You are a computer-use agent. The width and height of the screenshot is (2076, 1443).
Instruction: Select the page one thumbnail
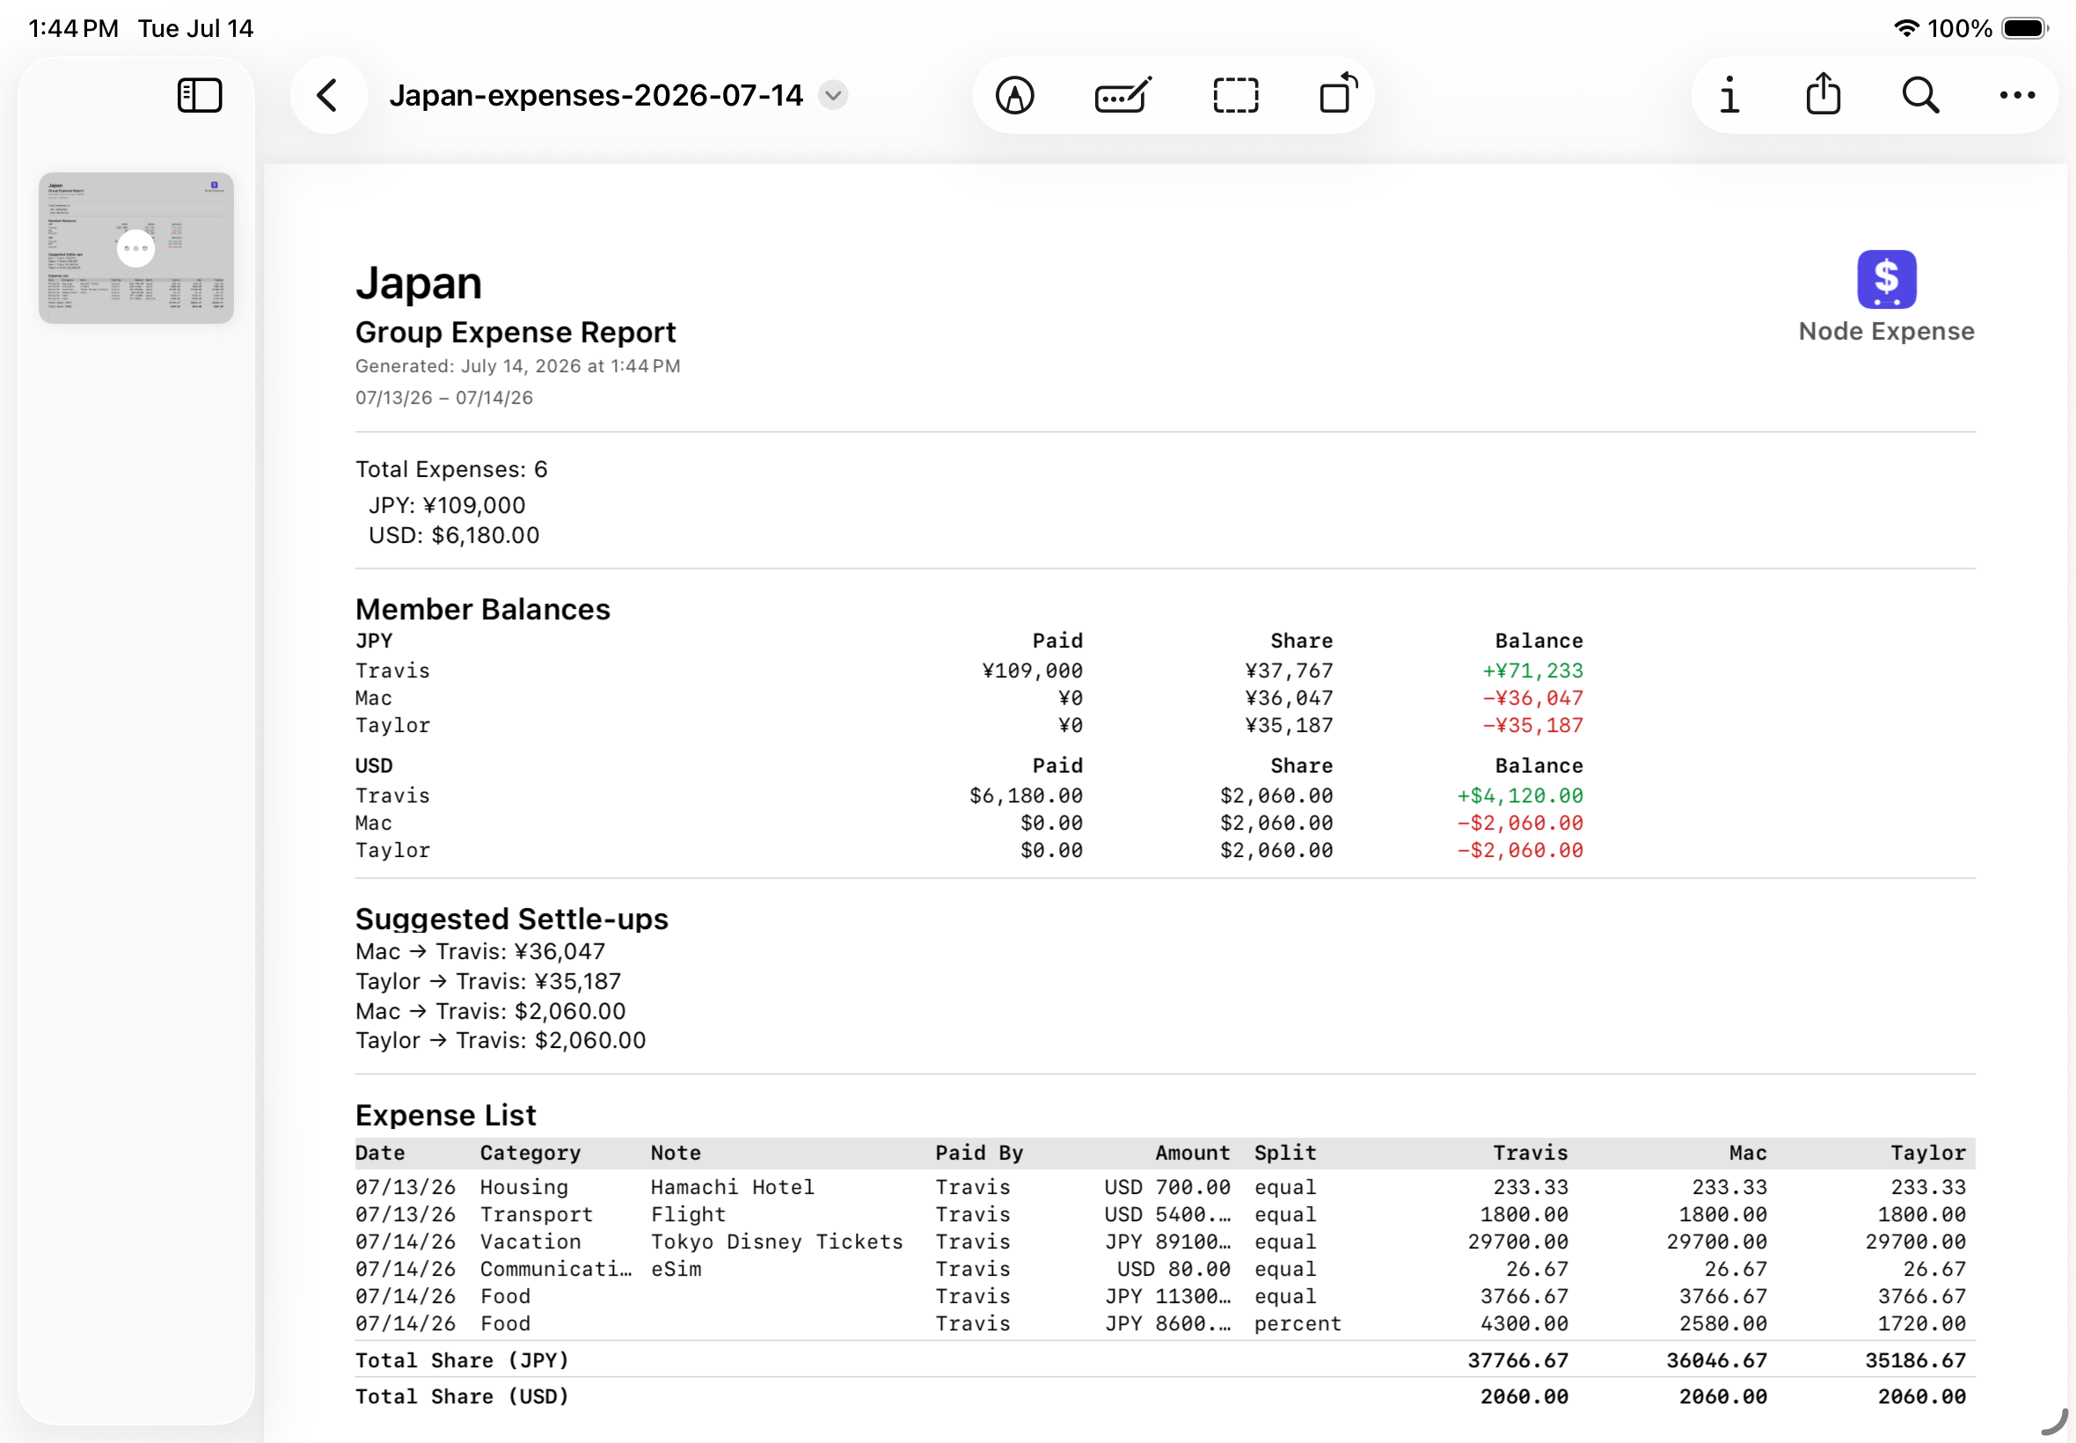tap(136, 248)
